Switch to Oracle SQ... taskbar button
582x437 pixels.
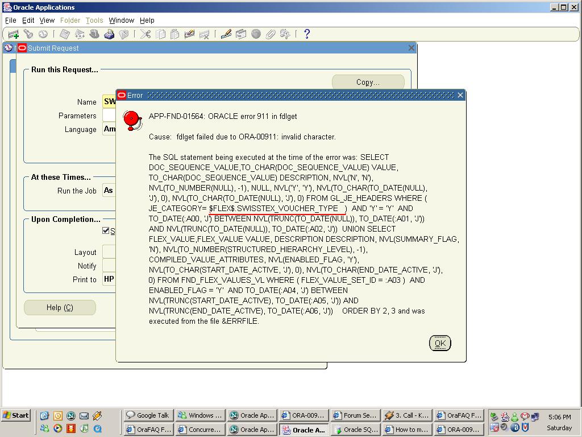click(x=356, y=430)
